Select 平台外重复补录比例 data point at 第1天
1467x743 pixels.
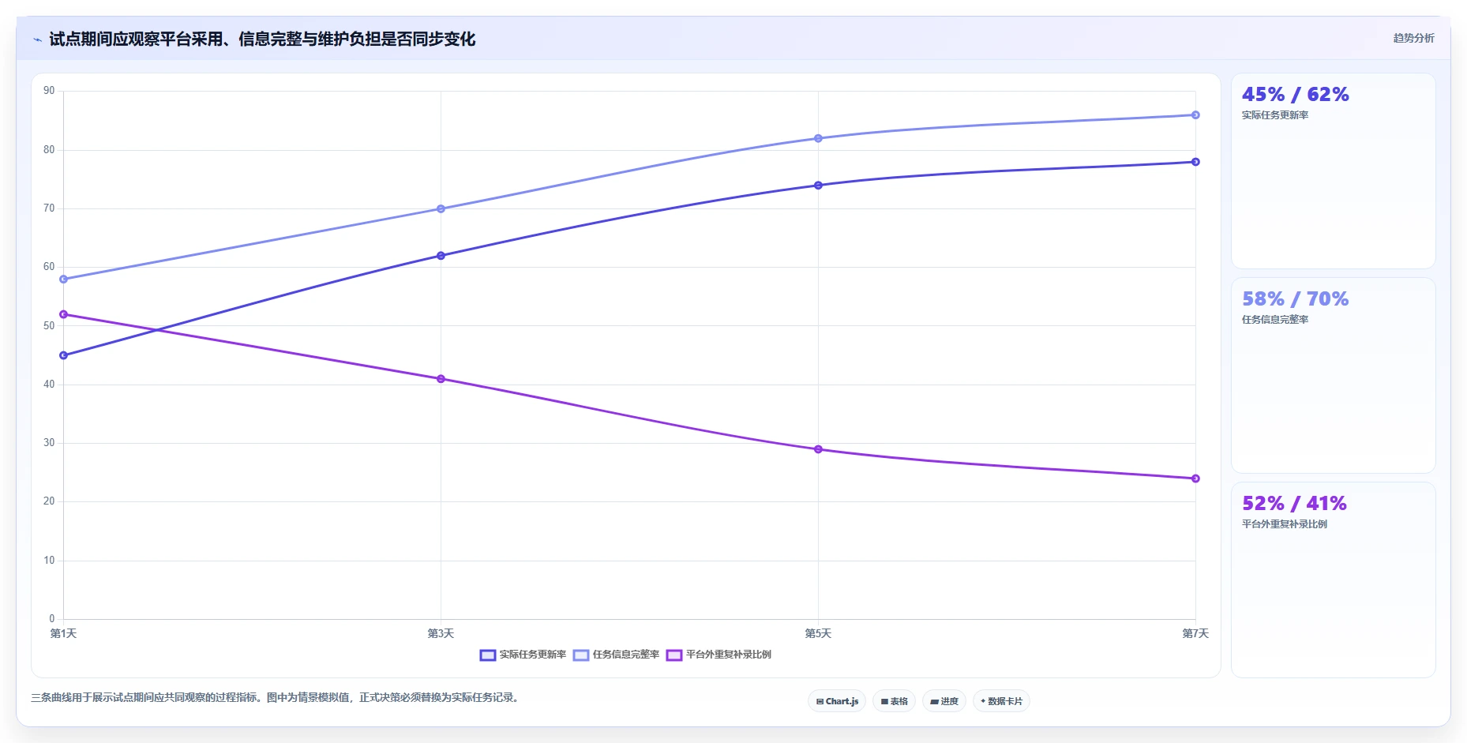pyautogui.click(x=64, y=314)
